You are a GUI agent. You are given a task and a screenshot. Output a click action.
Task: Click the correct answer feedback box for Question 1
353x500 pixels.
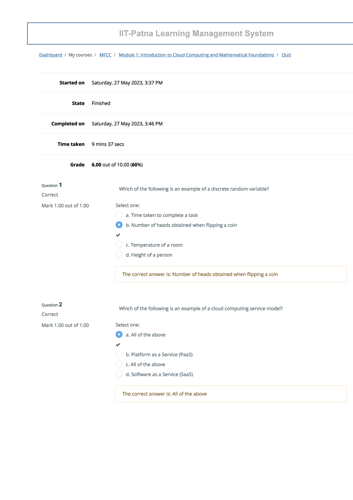[231, 274]
